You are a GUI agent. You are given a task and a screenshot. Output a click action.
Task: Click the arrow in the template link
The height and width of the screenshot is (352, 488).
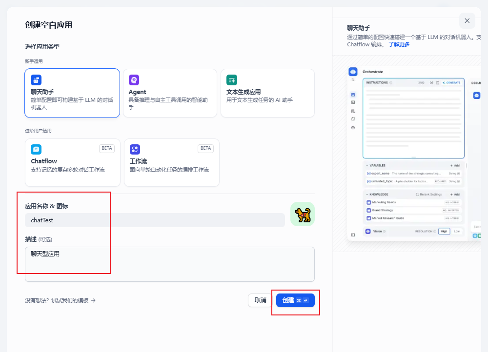point(93,300)
